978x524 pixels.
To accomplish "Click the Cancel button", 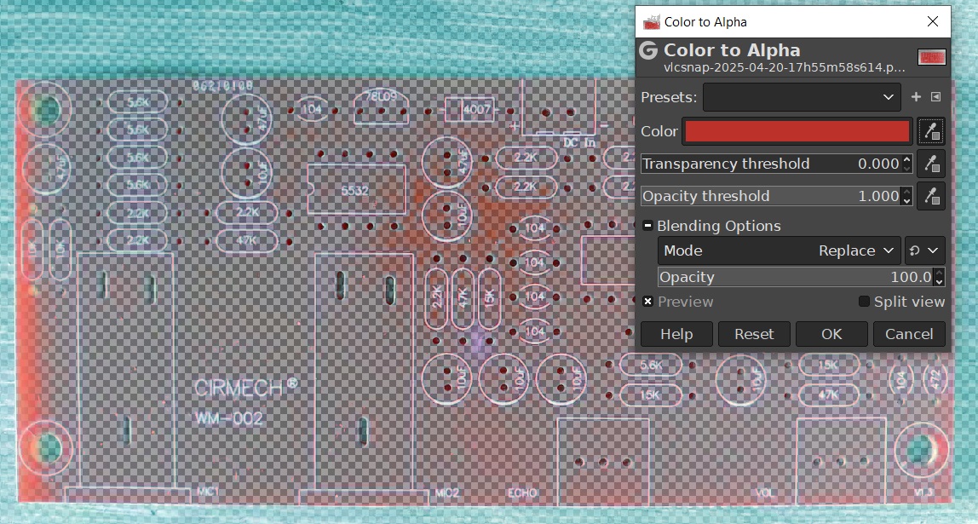I will (909, 334).
